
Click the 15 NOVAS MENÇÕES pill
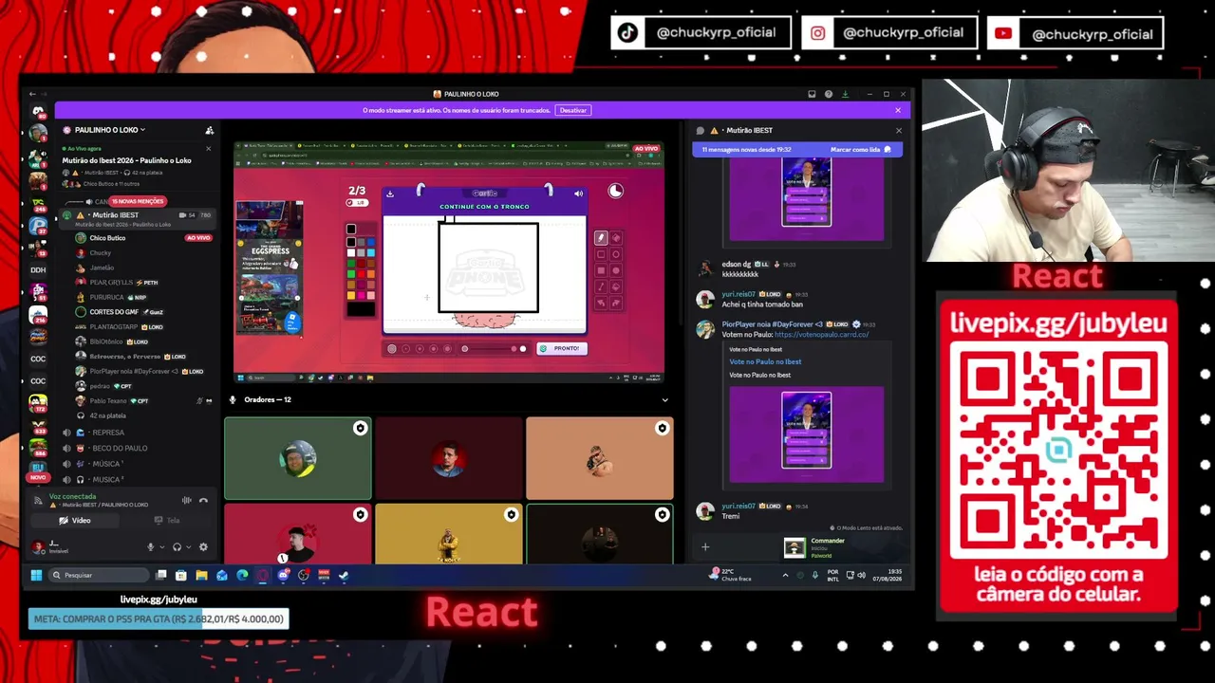pyautogui.click(x=138, y=201)
